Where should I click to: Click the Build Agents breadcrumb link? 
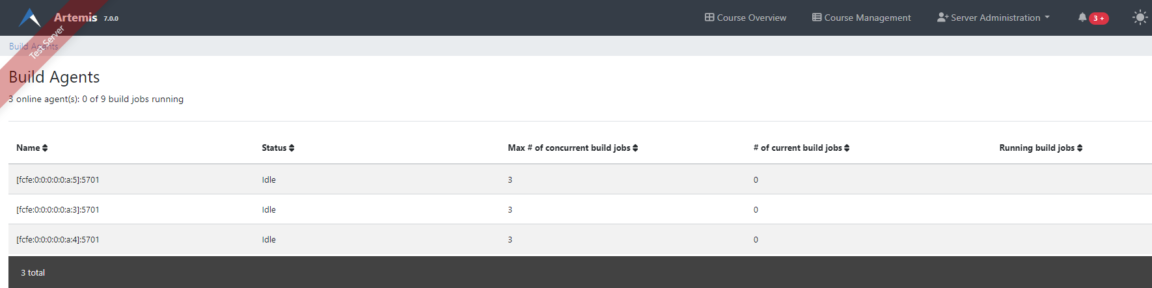click(33, 46)
